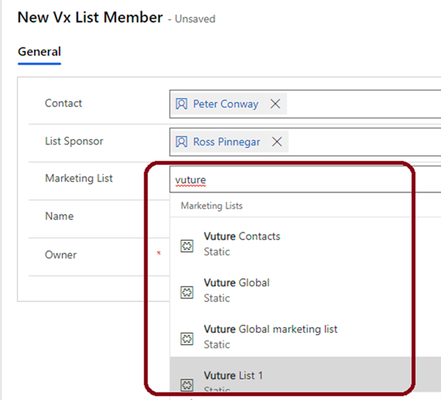Open the General tab
This screenshot has height=400, width=441.
point(40,52)
